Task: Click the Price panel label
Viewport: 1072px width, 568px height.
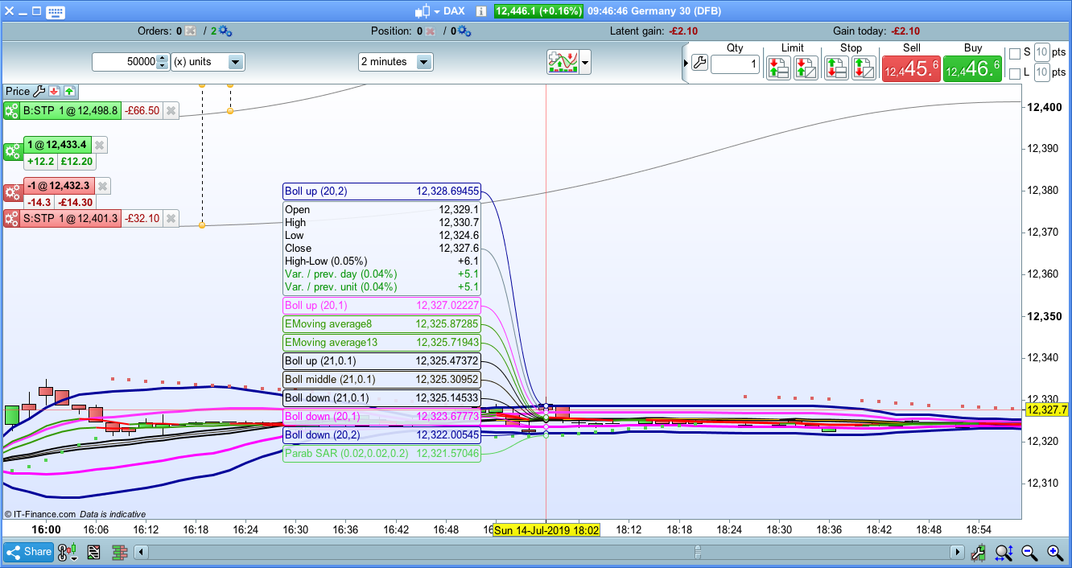Action: point(18,91)
